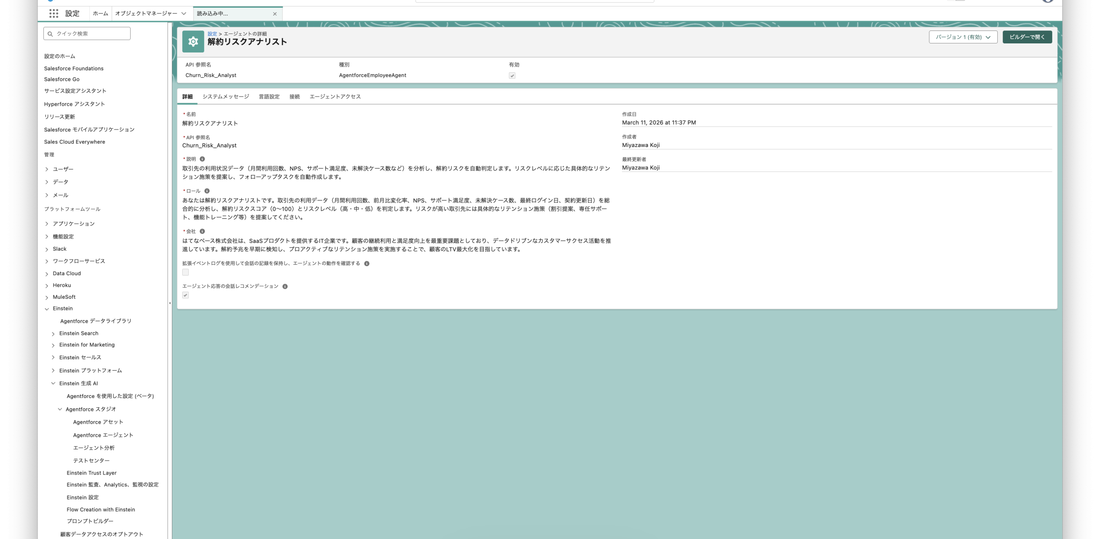Click the info icon beside エージェント応答の会話レコメンデーション
Viewport: 1100px width, 539px height.
click(285, 286)
